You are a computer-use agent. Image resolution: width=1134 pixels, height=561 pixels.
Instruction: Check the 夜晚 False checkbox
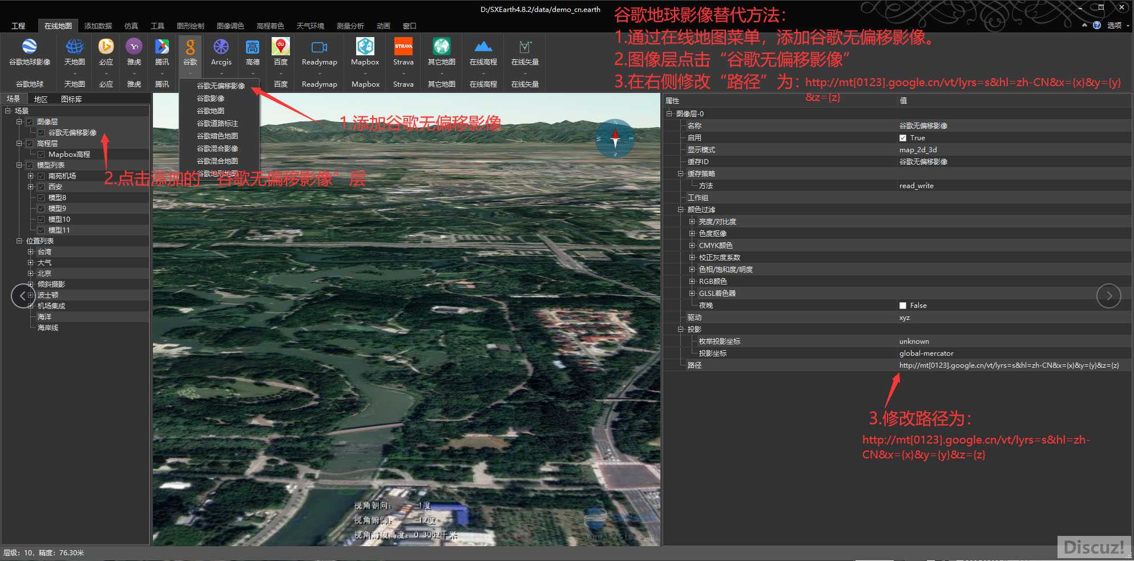point(903,306)
